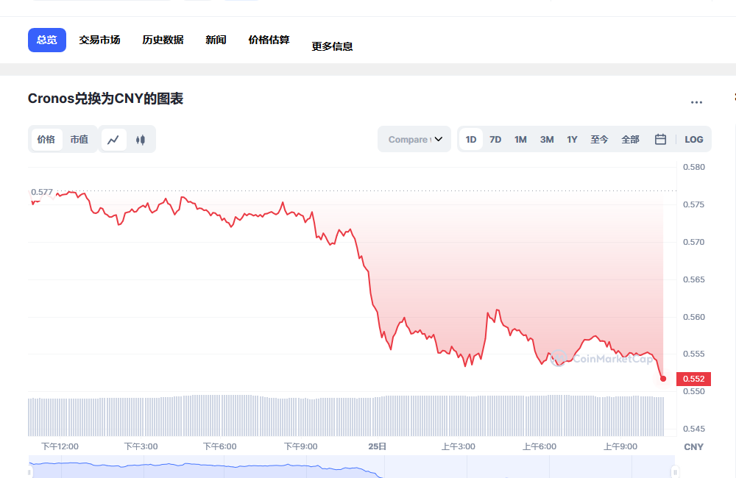
Task: Open the 交易市场 markets tab
Action: [99, 40]
